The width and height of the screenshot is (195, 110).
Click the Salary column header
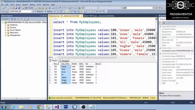[81, 64]
